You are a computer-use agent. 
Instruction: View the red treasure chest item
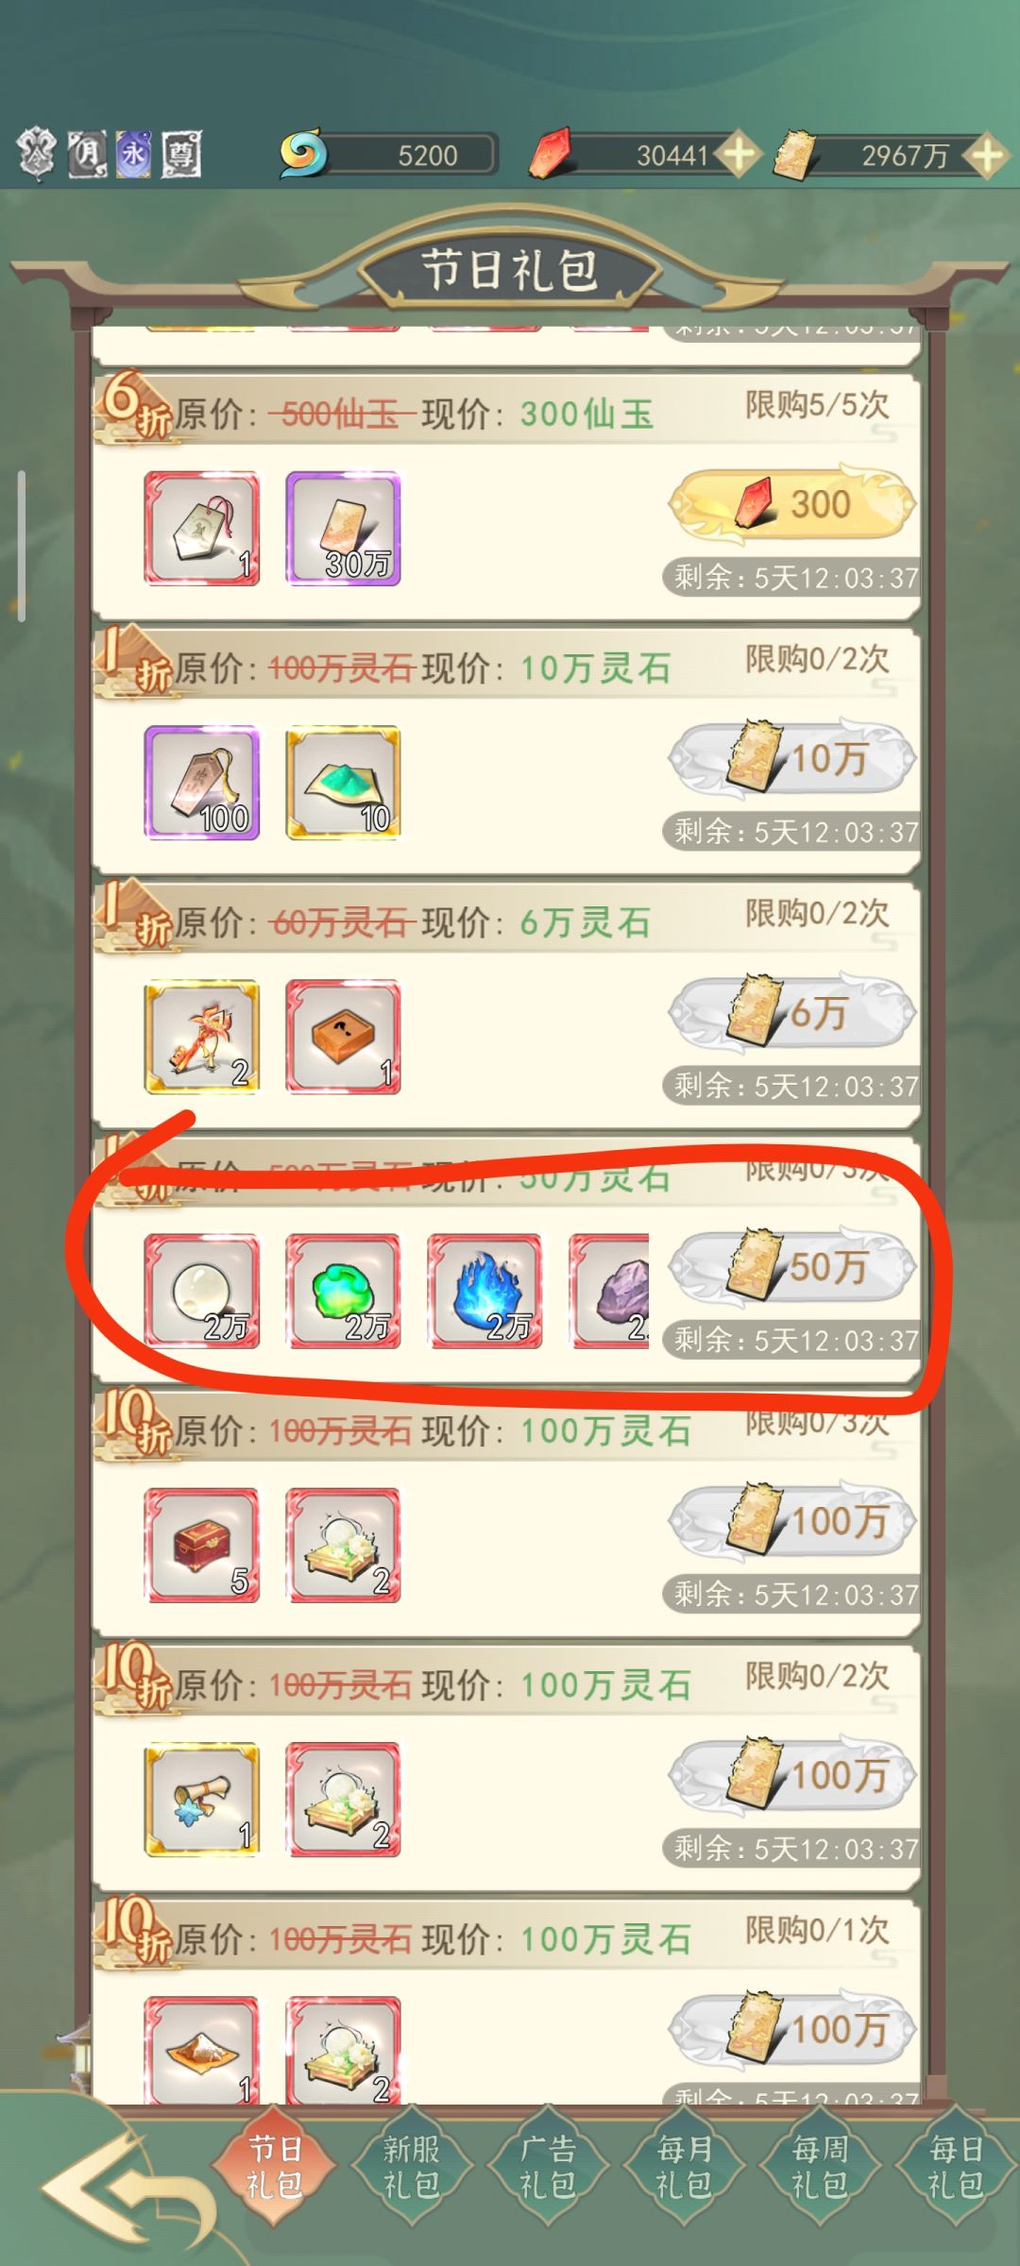[201, 1545]
